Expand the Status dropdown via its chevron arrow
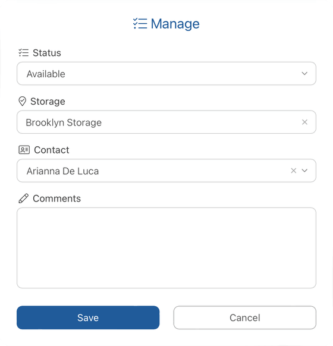 pyautogui.click(x=304, y=74)
